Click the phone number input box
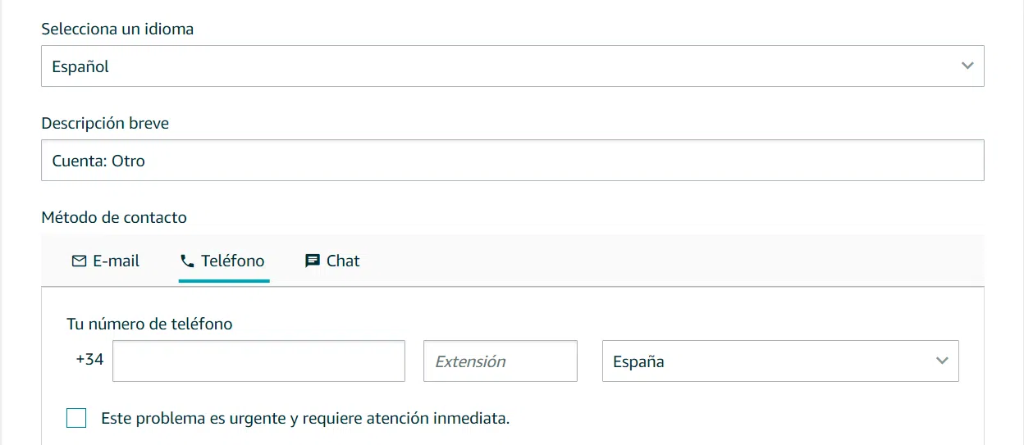 pyautogui.click(x=258, y=361)
